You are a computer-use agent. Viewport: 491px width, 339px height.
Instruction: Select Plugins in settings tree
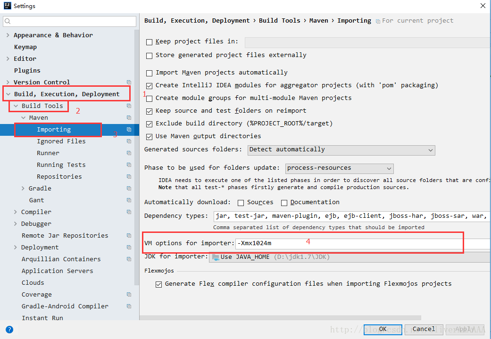(27, 70)
